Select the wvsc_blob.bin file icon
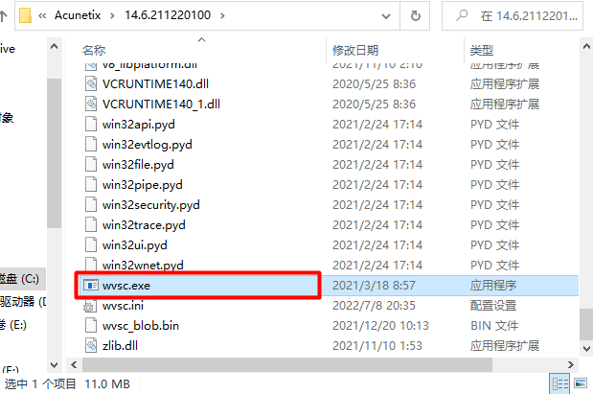The height and width of the screenshot is (394, 593). (91, 326)
